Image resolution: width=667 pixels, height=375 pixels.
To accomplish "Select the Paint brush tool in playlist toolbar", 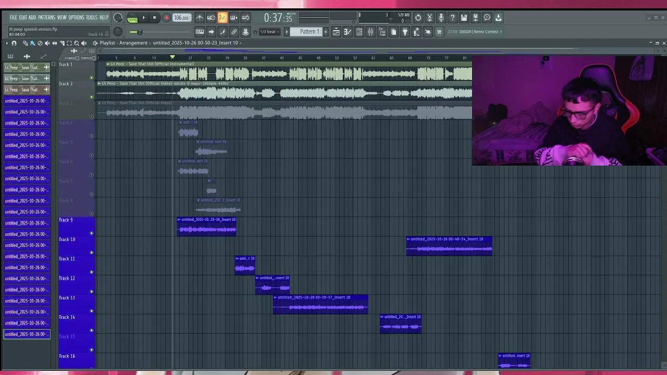I will [32, 43].
